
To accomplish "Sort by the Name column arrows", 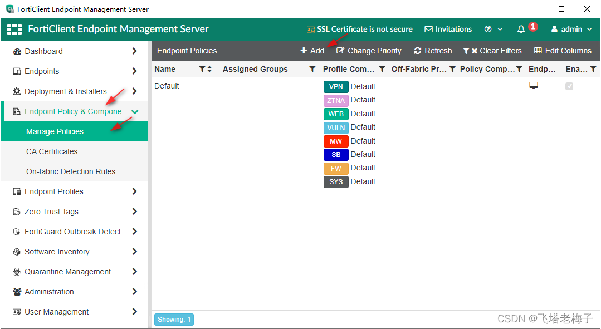I will coord(209,70).
